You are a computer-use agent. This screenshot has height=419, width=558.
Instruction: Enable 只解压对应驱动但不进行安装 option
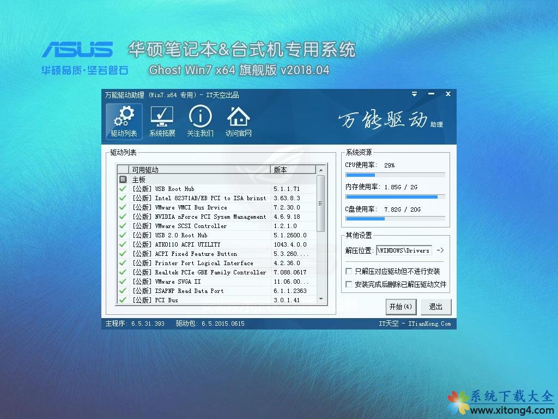(349, 271)
